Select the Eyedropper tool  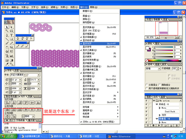pyautogui.click(x=7, y=64)
